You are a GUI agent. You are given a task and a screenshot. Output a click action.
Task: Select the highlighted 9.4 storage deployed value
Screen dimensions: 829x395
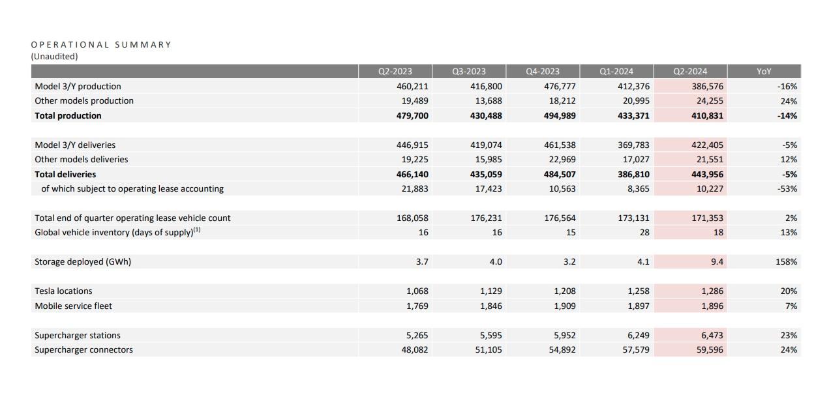click(x=716, y=261)
